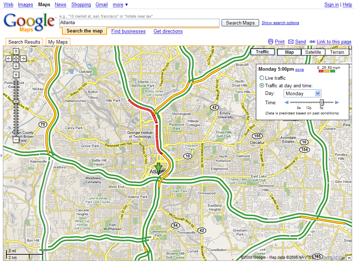Viewport: 355px width, 263px height.
Task: Toggle the Traffic overlay button
Action: [x=262, y=52]
